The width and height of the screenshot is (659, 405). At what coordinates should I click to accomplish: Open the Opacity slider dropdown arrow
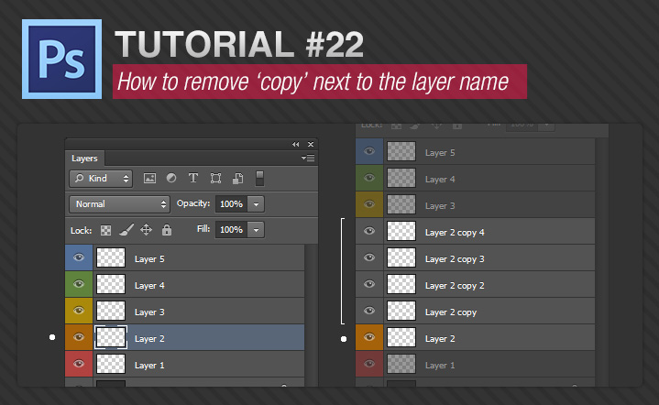click(257, 203)
